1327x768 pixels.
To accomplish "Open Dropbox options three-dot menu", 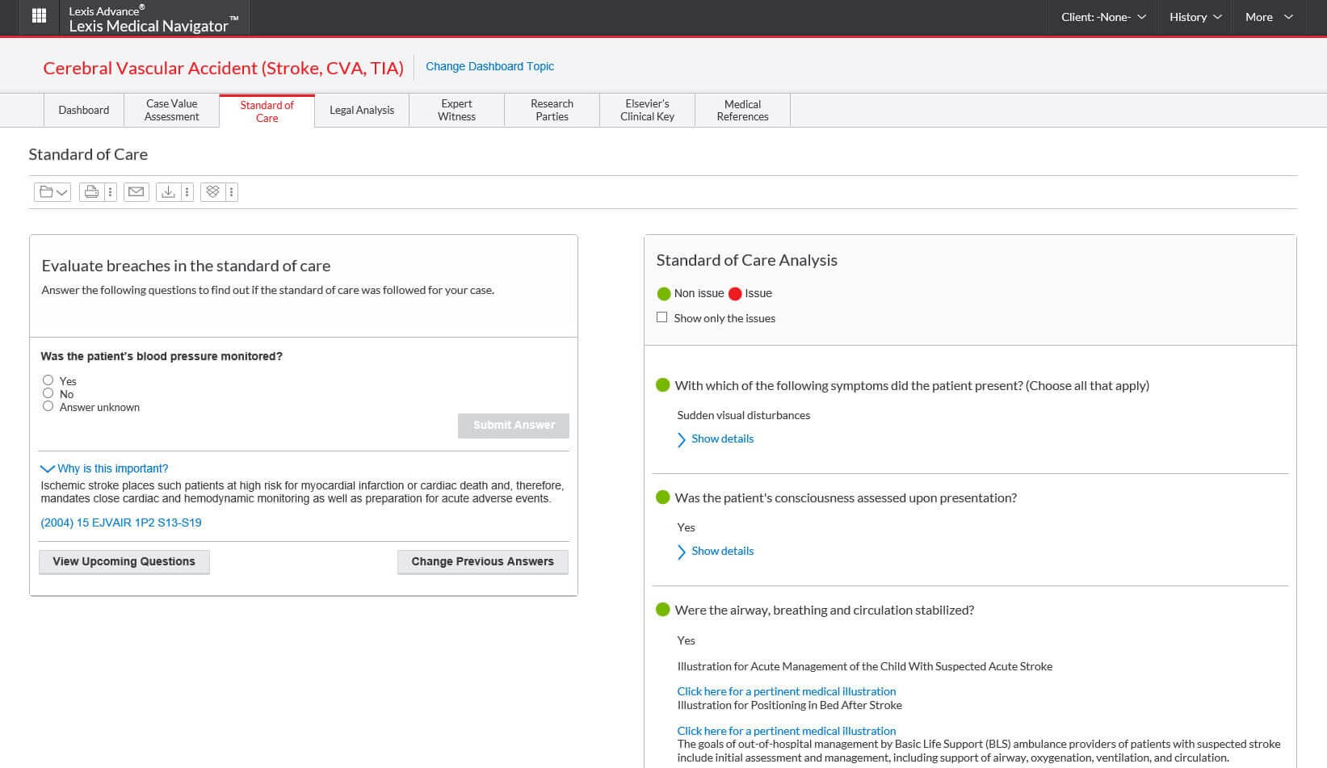I will pos(232,192).
